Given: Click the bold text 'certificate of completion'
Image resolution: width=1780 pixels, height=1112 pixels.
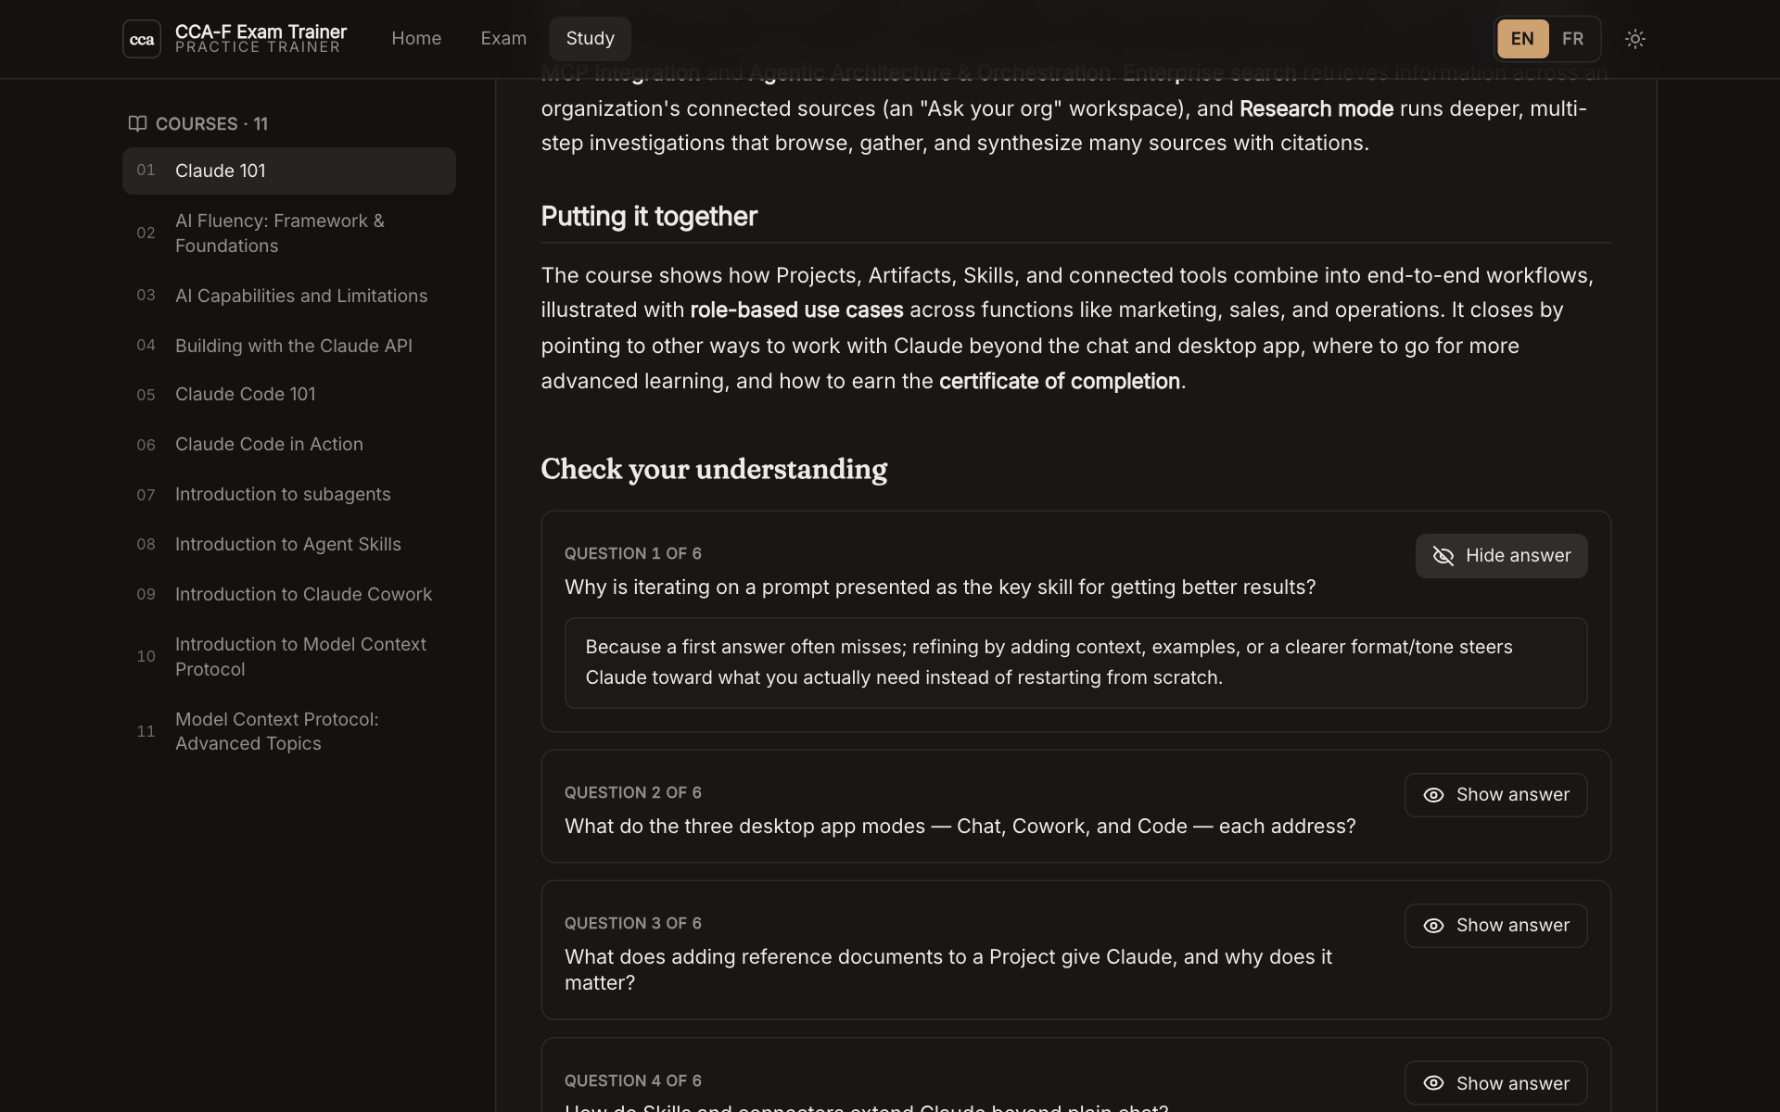Looking at the screenshot, I should 1060,382.
